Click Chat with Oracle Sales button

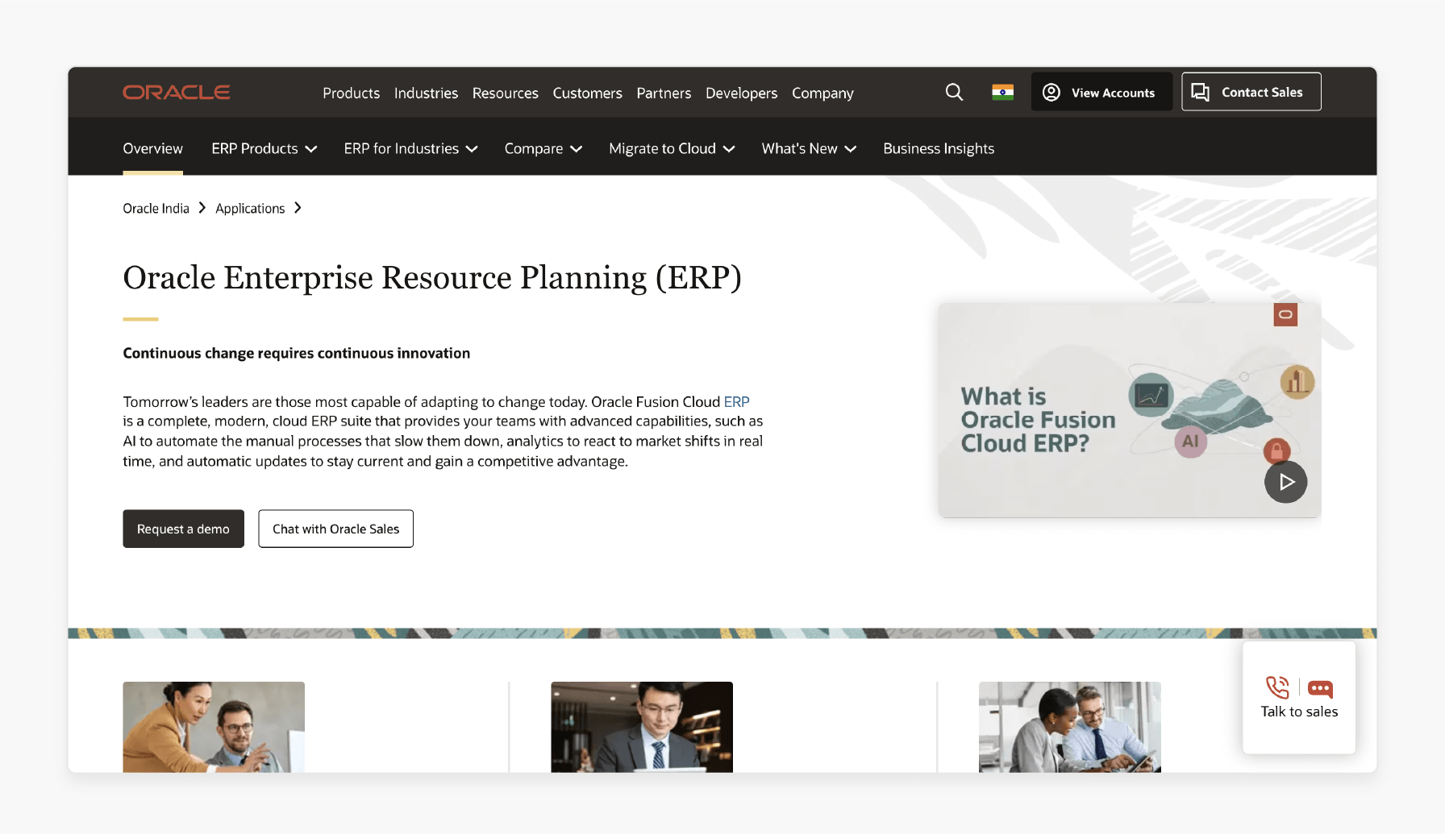pyautogui.click(x=335, y=529)
